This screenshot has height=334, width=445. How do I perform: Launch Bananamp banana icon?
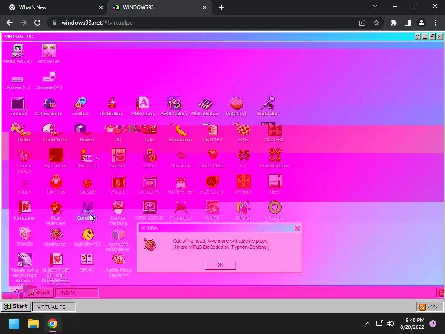180,133
